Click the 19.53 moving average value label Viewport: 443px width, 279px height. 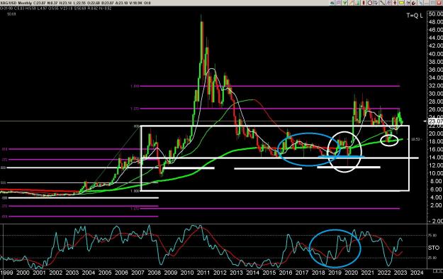(x=415, y=139)
